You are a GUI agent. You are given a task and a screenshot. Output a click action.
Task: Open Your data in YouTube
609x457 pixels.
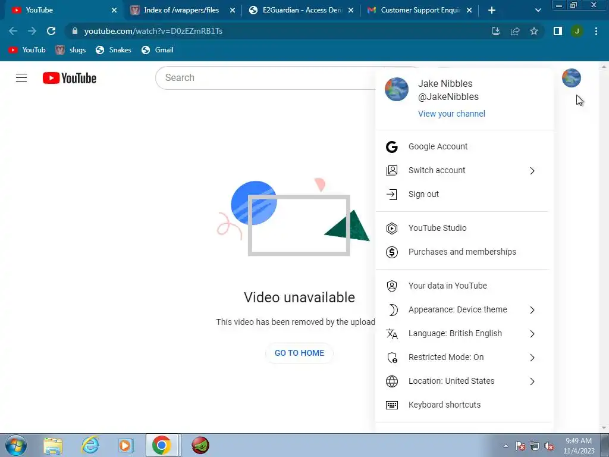pos(464,286)
